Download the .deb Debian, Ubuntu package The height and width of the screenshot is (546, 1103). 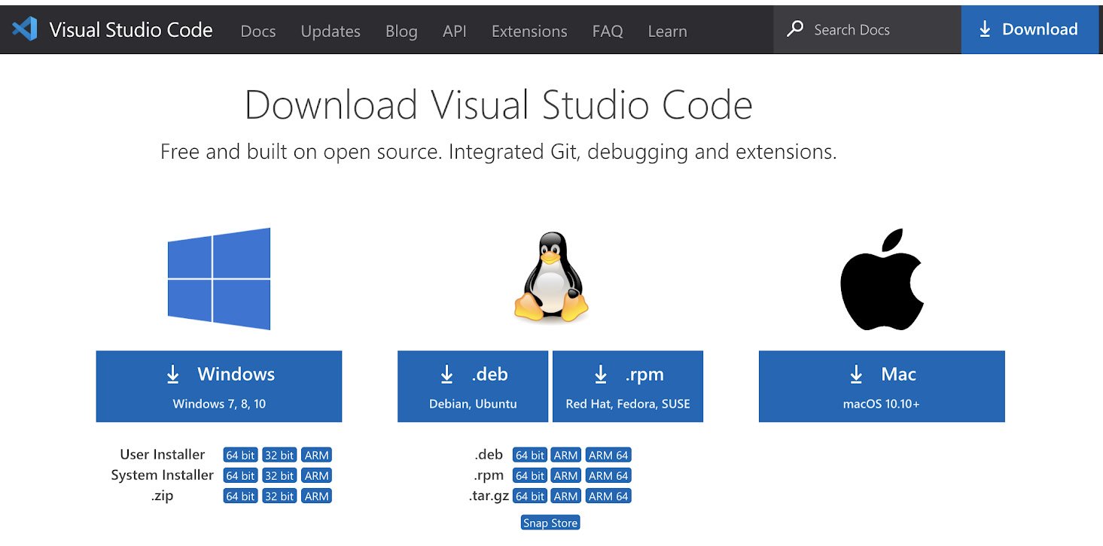(x=473, y=386)
